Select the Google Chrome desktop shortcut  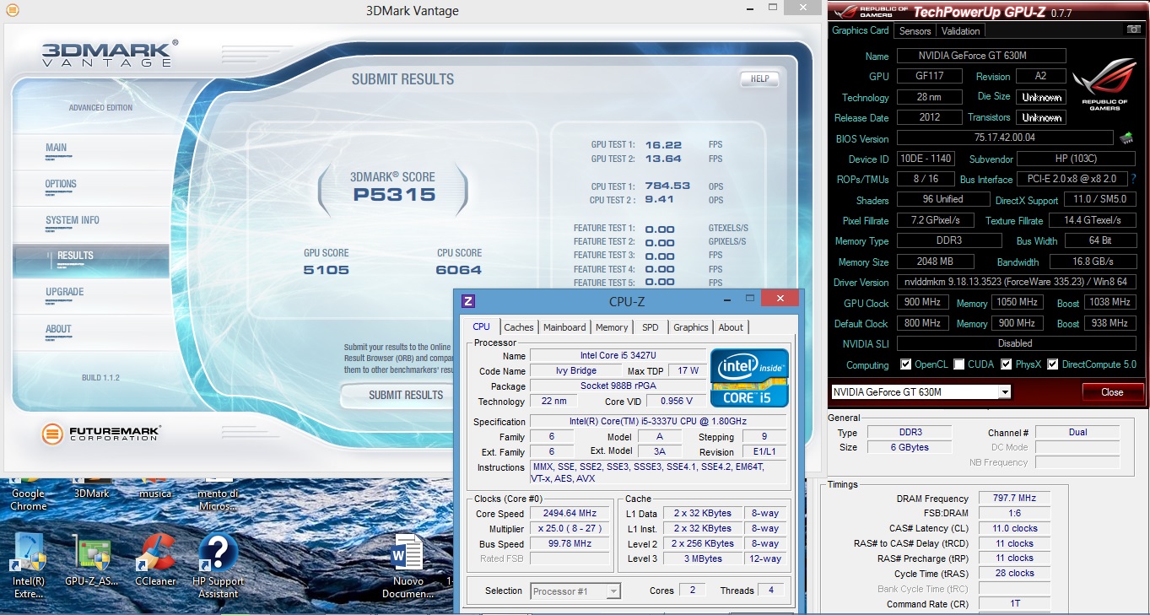point(29,494)
